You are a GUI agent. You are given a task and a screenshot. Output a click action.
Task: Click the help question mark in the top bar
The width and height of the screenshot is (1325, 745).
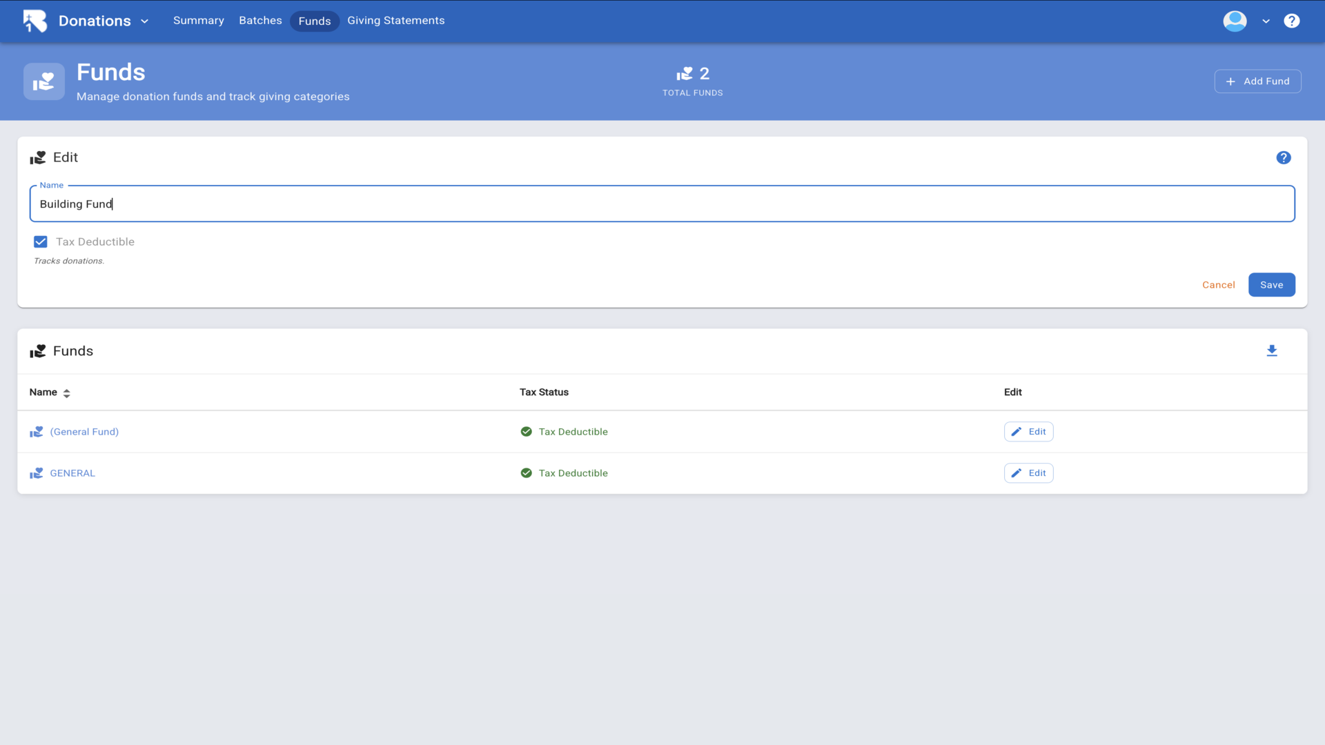pos(1291,21)
